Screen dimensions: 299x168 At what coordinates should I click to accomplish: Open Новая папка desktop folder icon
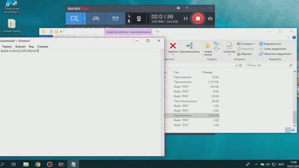12,26
